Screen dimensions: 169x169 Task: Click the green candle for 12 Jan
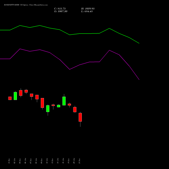click(x=48, y=108)
